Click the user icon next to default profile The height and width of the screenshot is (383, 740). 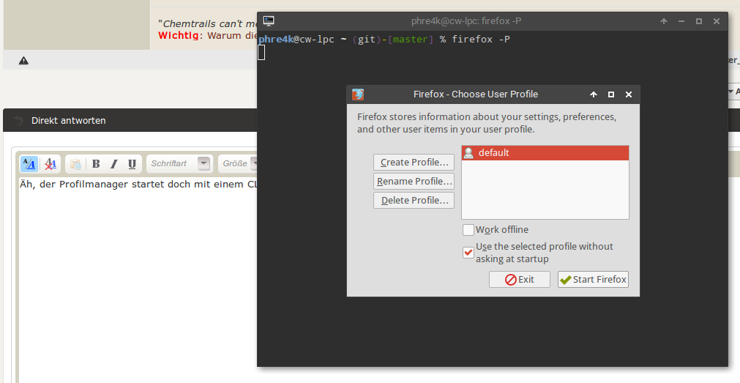[468, 153]
